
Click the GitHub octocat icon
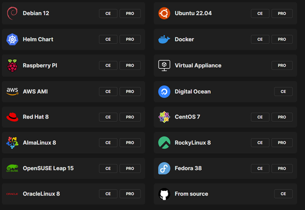[x=164, y=194]
